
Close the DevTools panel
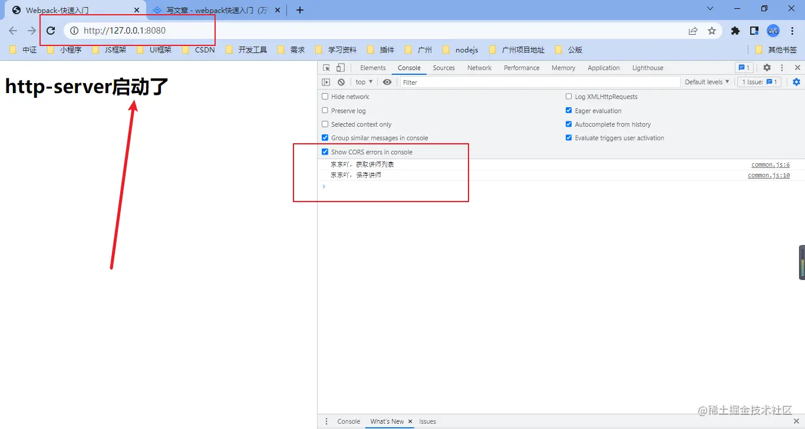click(x=797, y=68)
